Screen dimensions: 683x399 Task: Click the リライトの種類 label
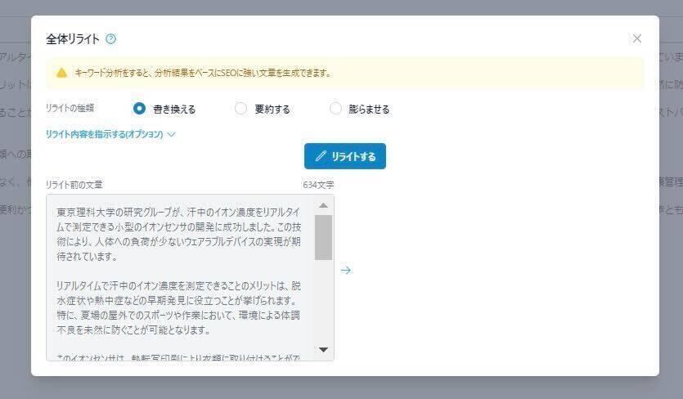pyautogui.click(x=70, y=108)
